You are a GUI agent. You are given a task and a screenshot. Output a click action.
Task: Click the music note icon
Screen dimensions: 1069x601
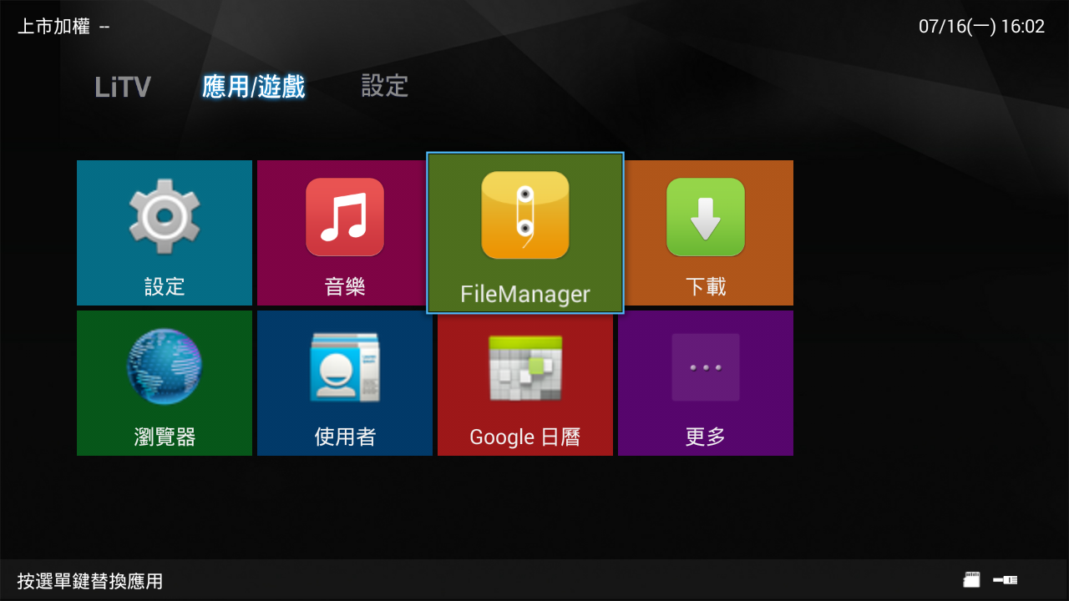[x=344, y=215]
